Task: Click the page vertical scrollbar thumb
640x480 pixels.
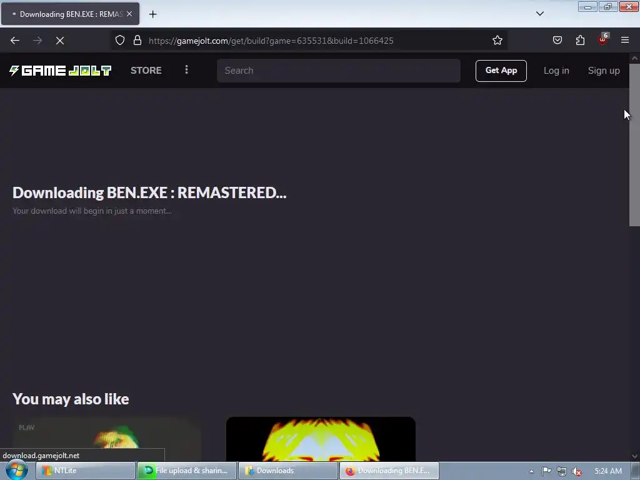Action: point(634,144)
